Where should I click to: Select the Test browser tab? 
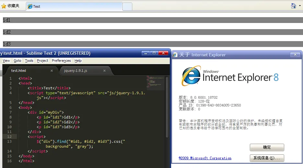[74, 6]
